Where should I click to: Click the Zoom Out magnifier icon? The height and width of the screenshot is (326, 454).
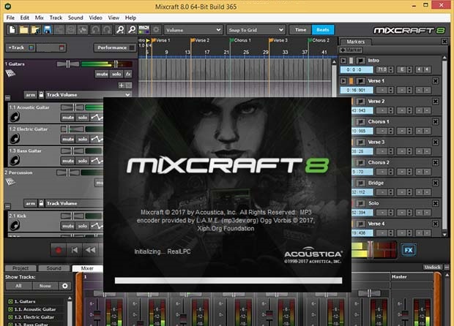[132, 30]
